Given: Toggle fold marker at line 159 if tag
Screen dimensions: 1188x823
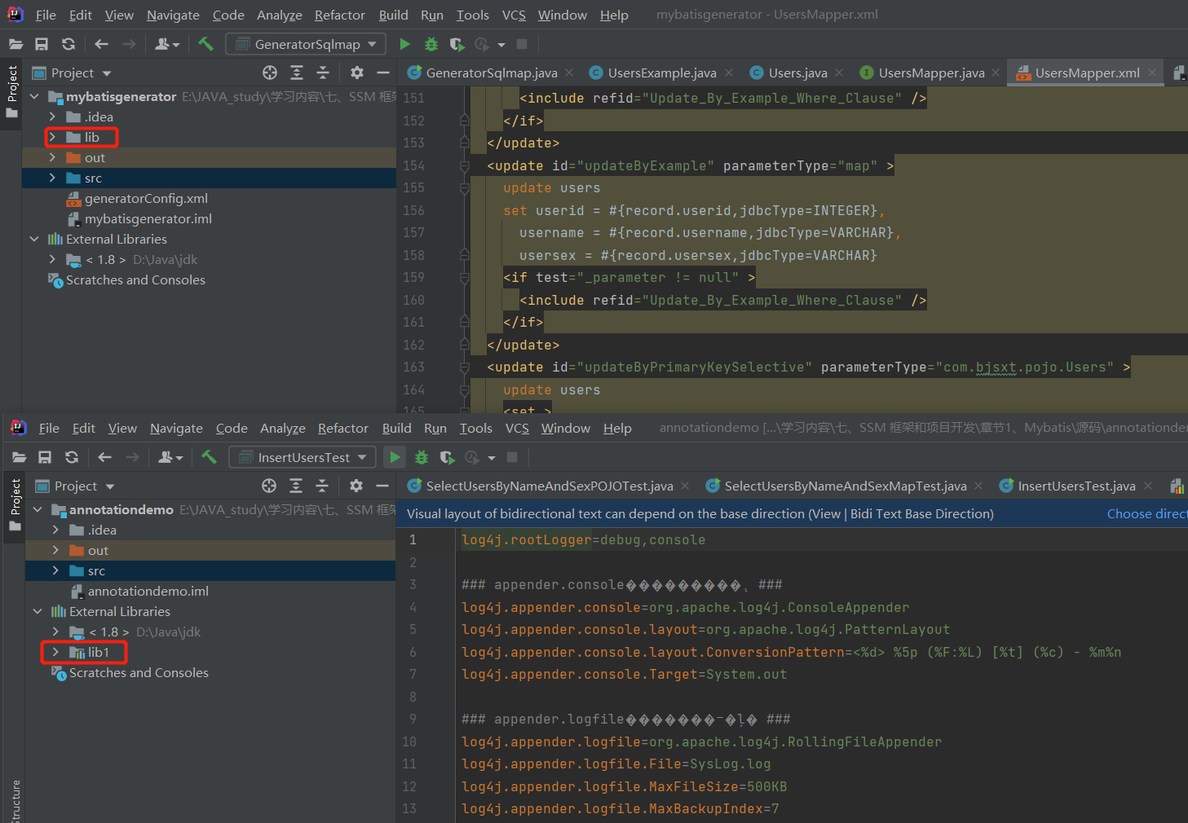Looking at the screenshot, I should (464, 277).
